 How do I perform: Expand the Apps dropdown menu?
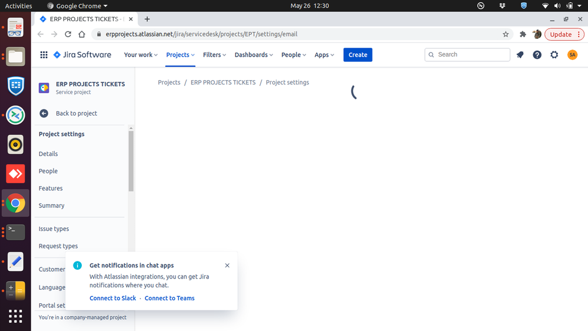(x=324, y=55)
